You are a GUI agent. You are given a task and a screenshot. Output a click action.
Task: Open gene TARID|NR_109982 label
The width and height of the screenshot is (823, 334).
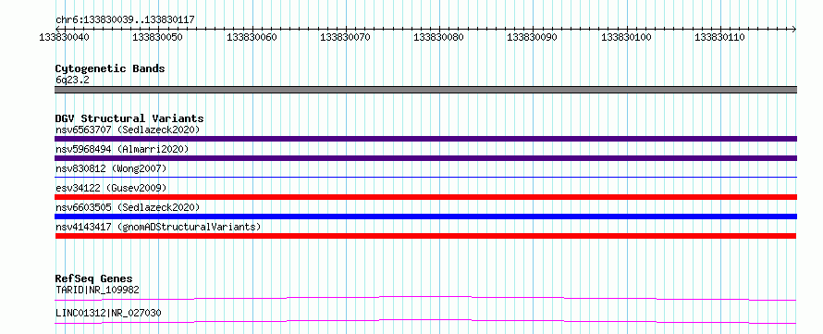click(x=98, y=290)
